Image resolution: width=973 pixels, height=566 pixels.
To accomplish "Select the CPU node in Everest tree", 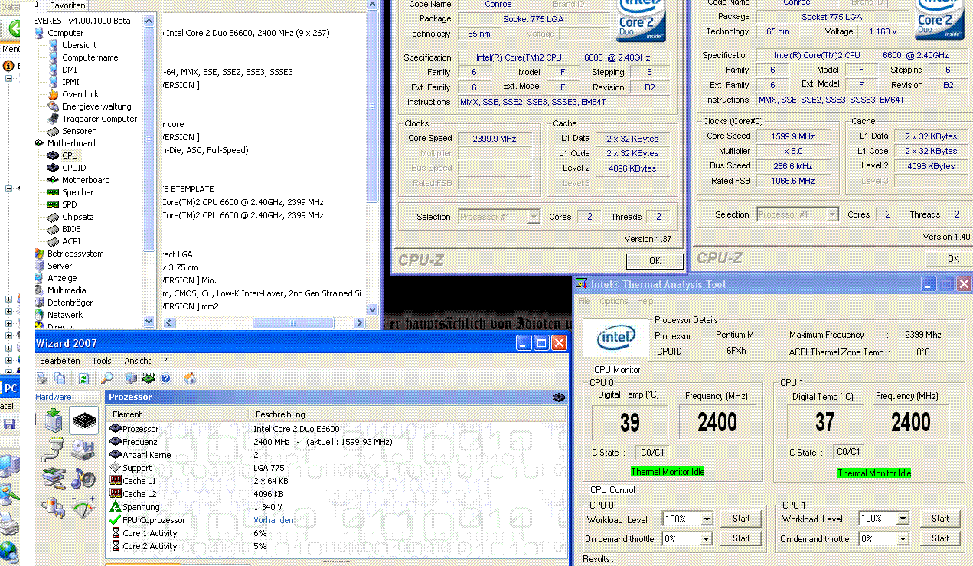I will click(x=70, y=155).
